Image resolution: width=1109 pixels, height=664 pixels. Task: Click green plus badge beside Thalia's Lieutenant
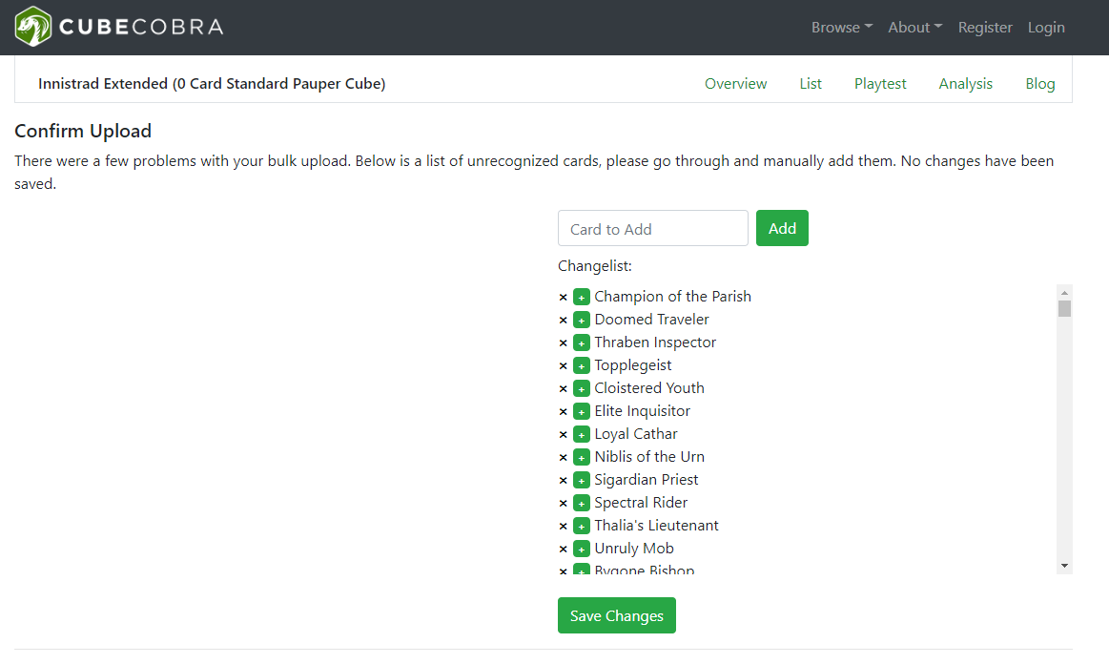(582, 526)
